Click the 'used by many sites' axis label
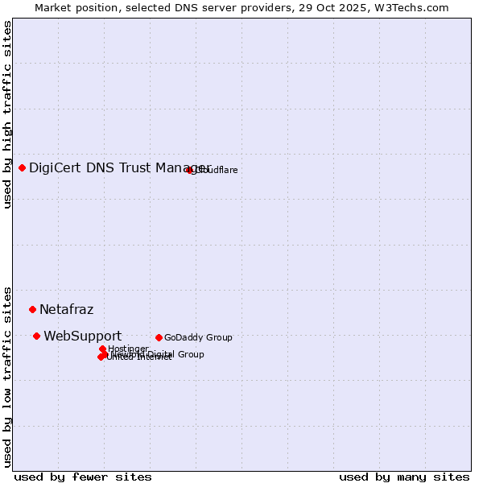The width and height of the screenshot is (483, 483). [x=404, y=477]
